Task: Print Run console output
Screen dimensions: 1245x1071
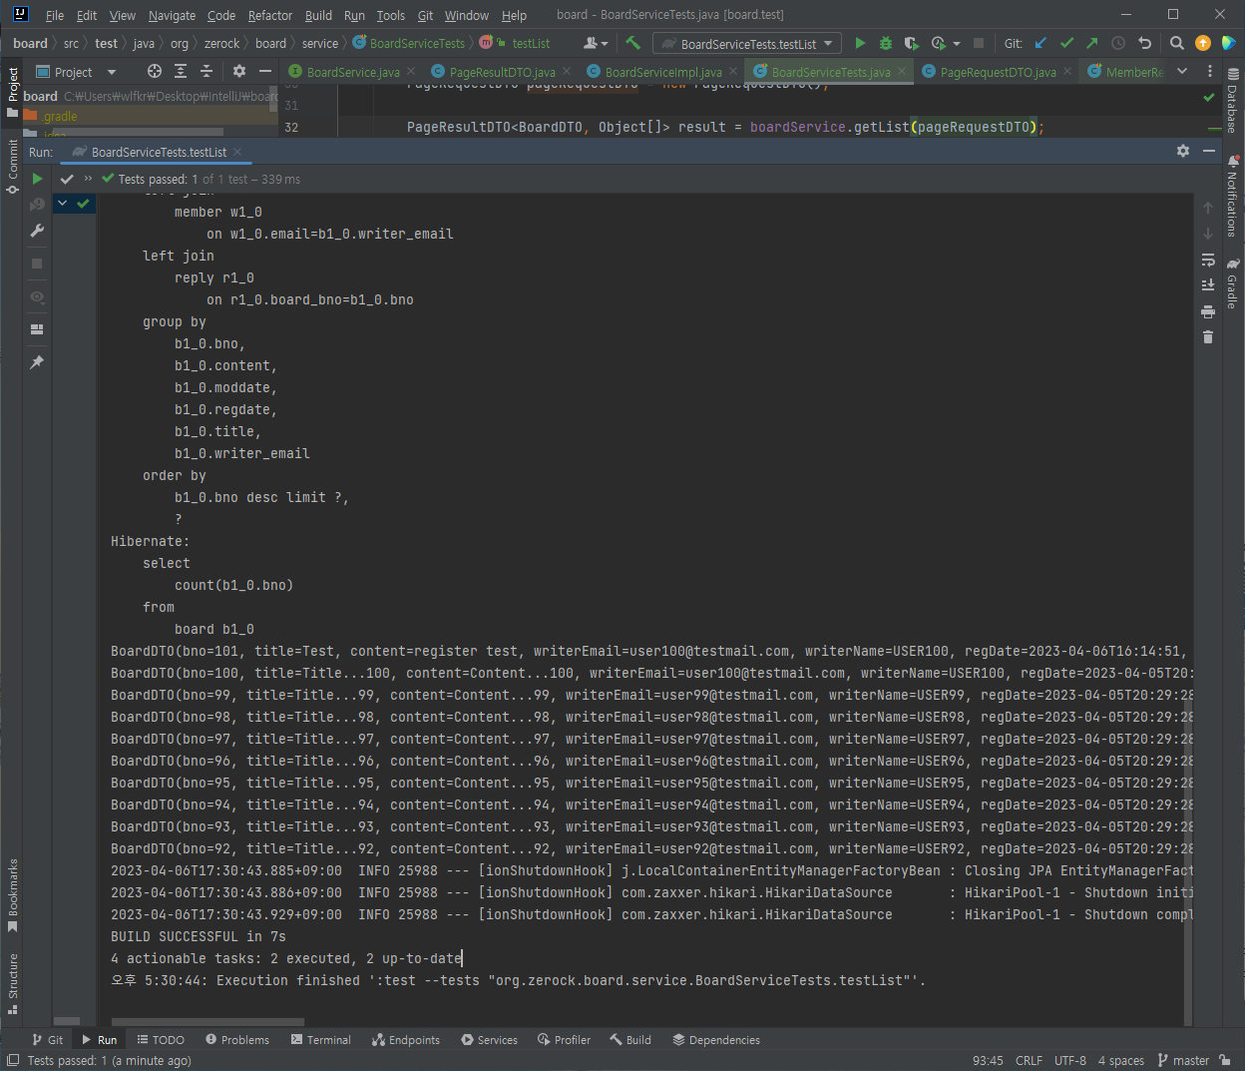Action: [1208, 311]
